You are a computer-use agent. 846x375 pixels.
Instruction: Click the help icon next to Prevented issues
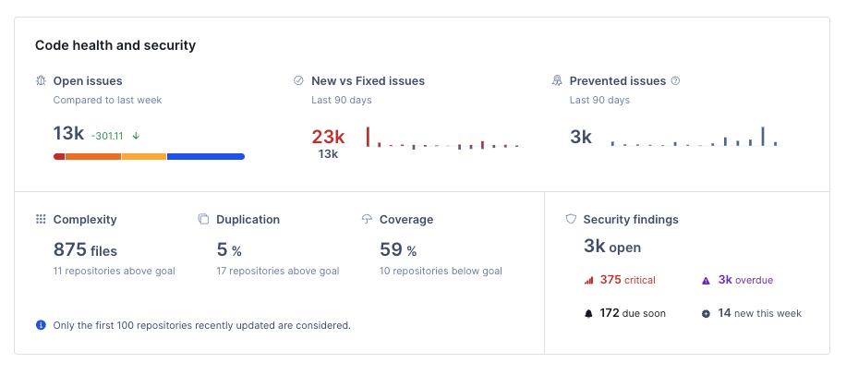coord(675,81)
